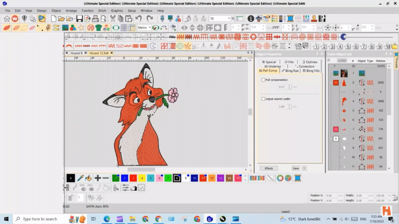Pick a color with the eyedropper tool

coord(81,178)
